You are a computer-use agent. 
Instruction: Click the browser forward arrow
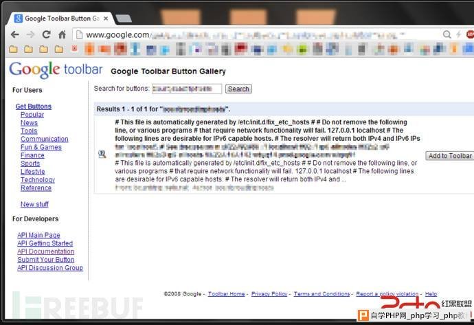tap(30, 35)
